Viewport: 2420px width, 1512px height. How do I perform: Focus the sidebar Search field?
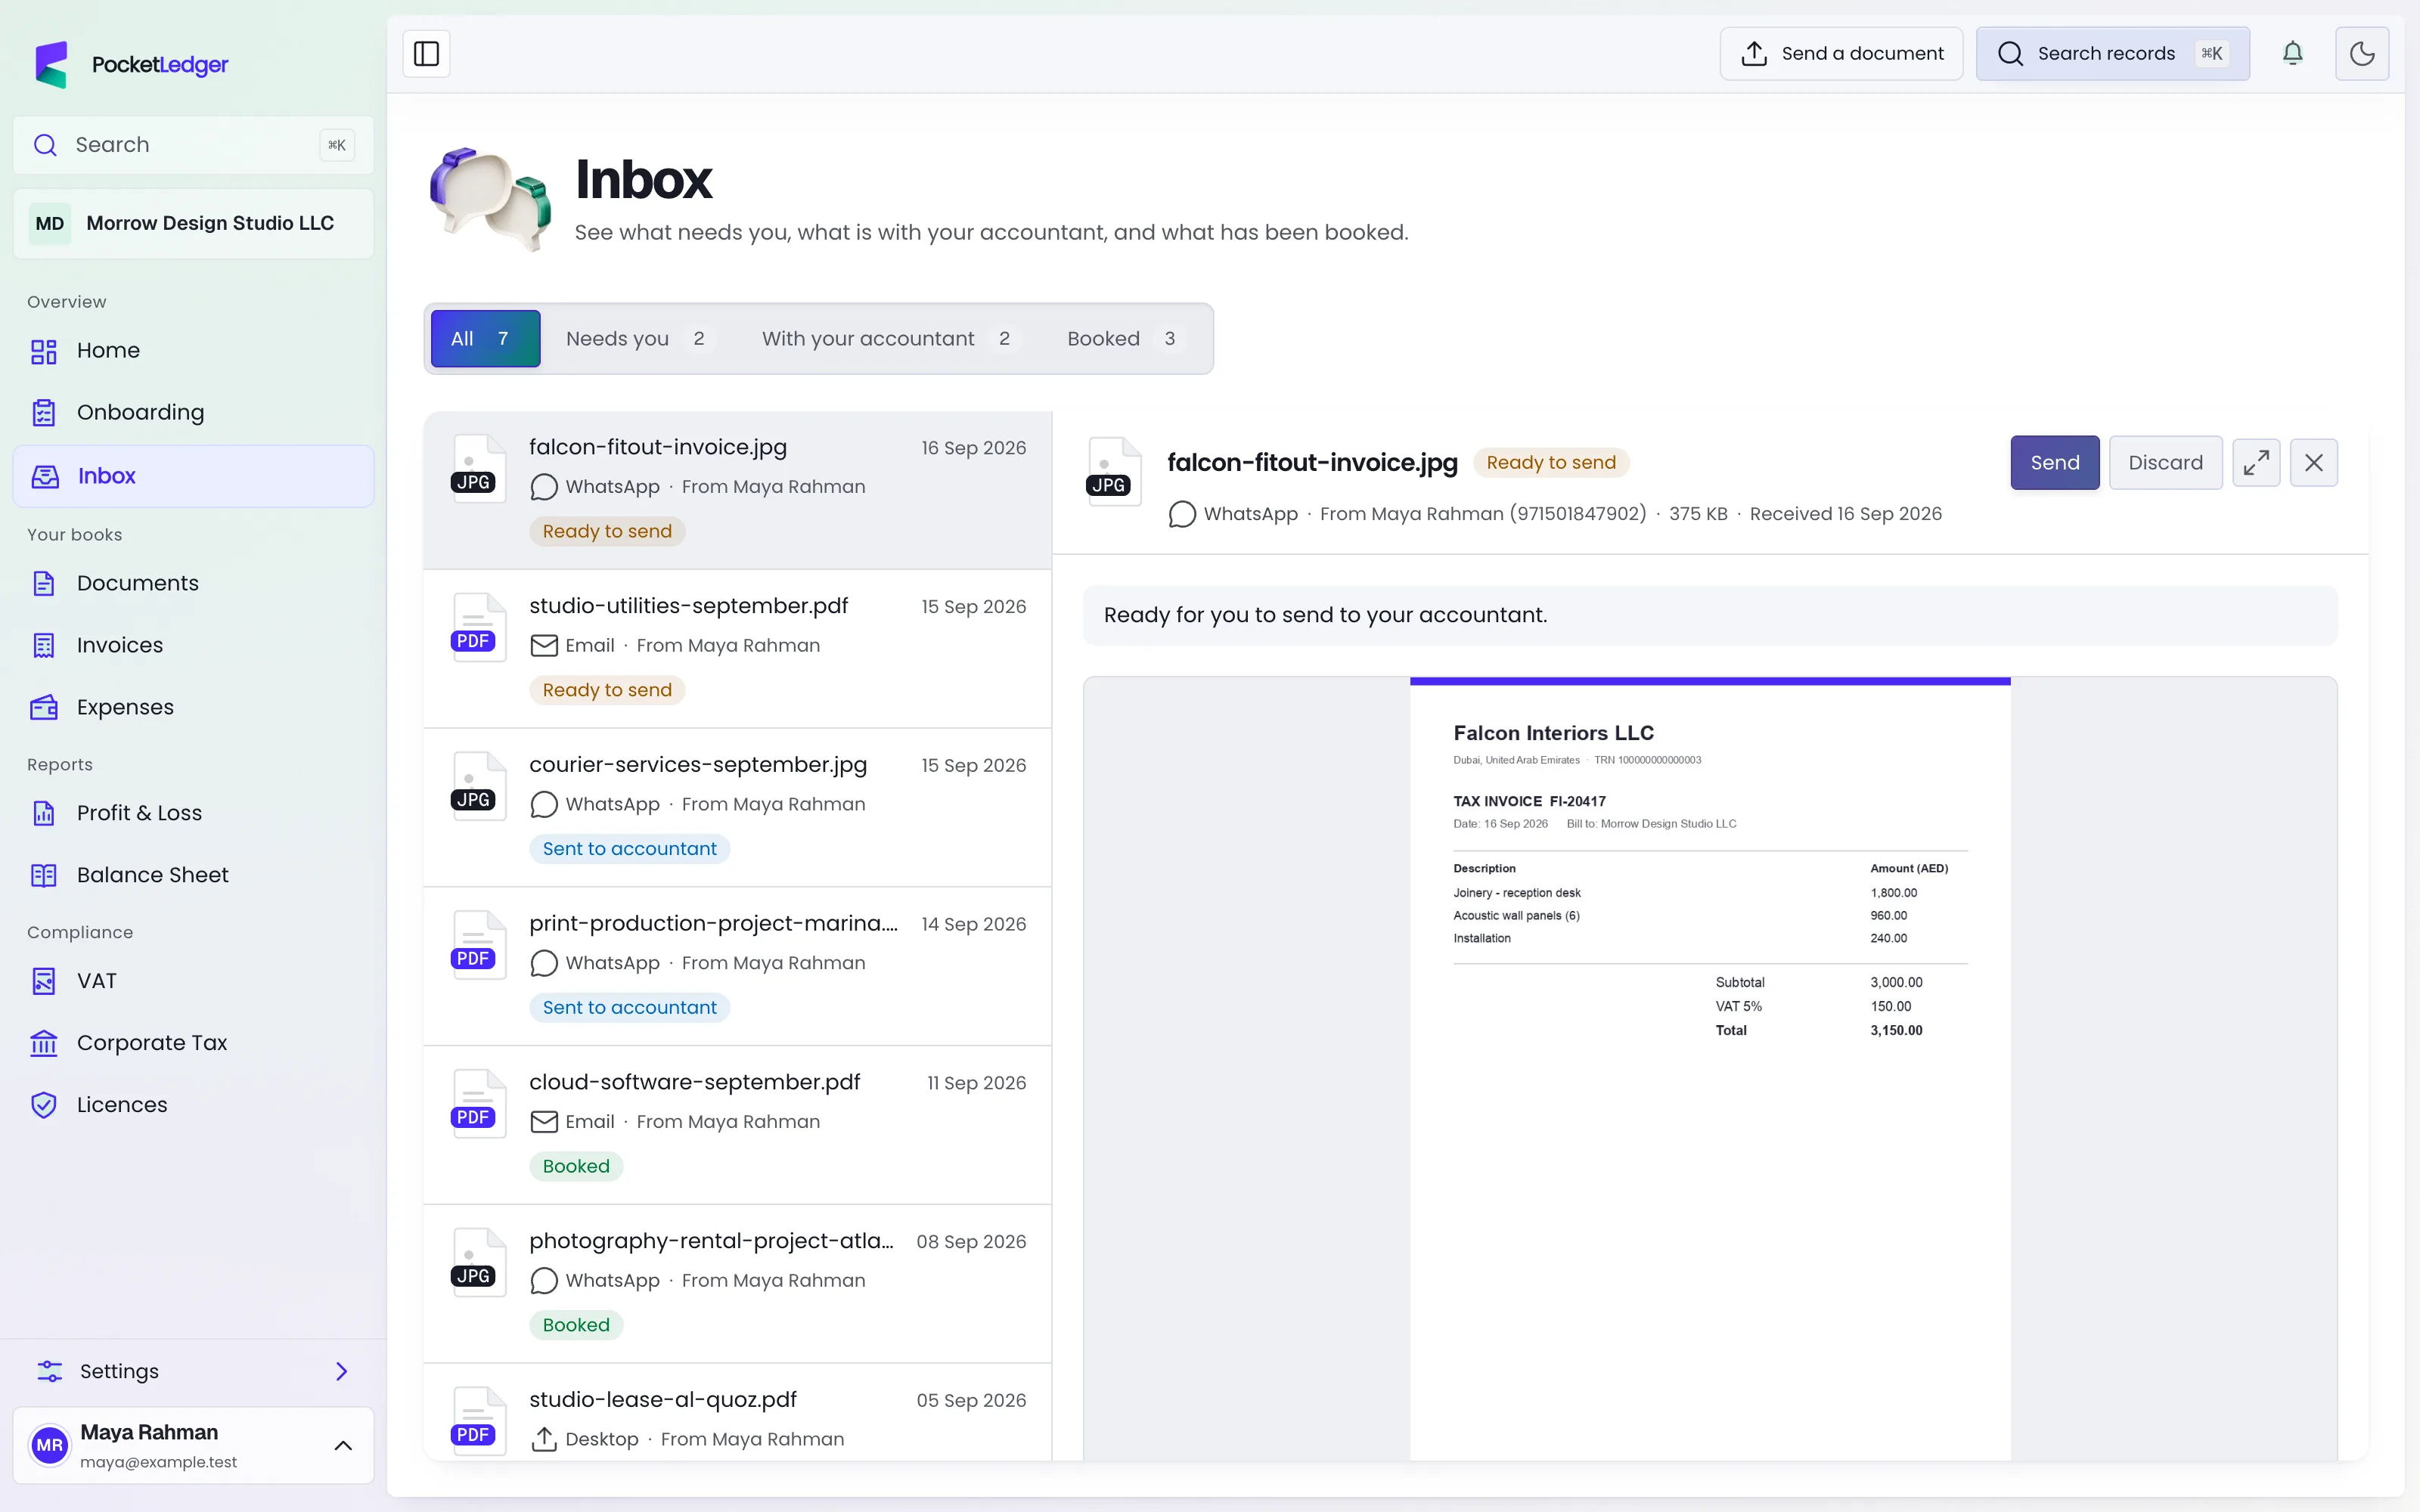(x=193, y=145)
